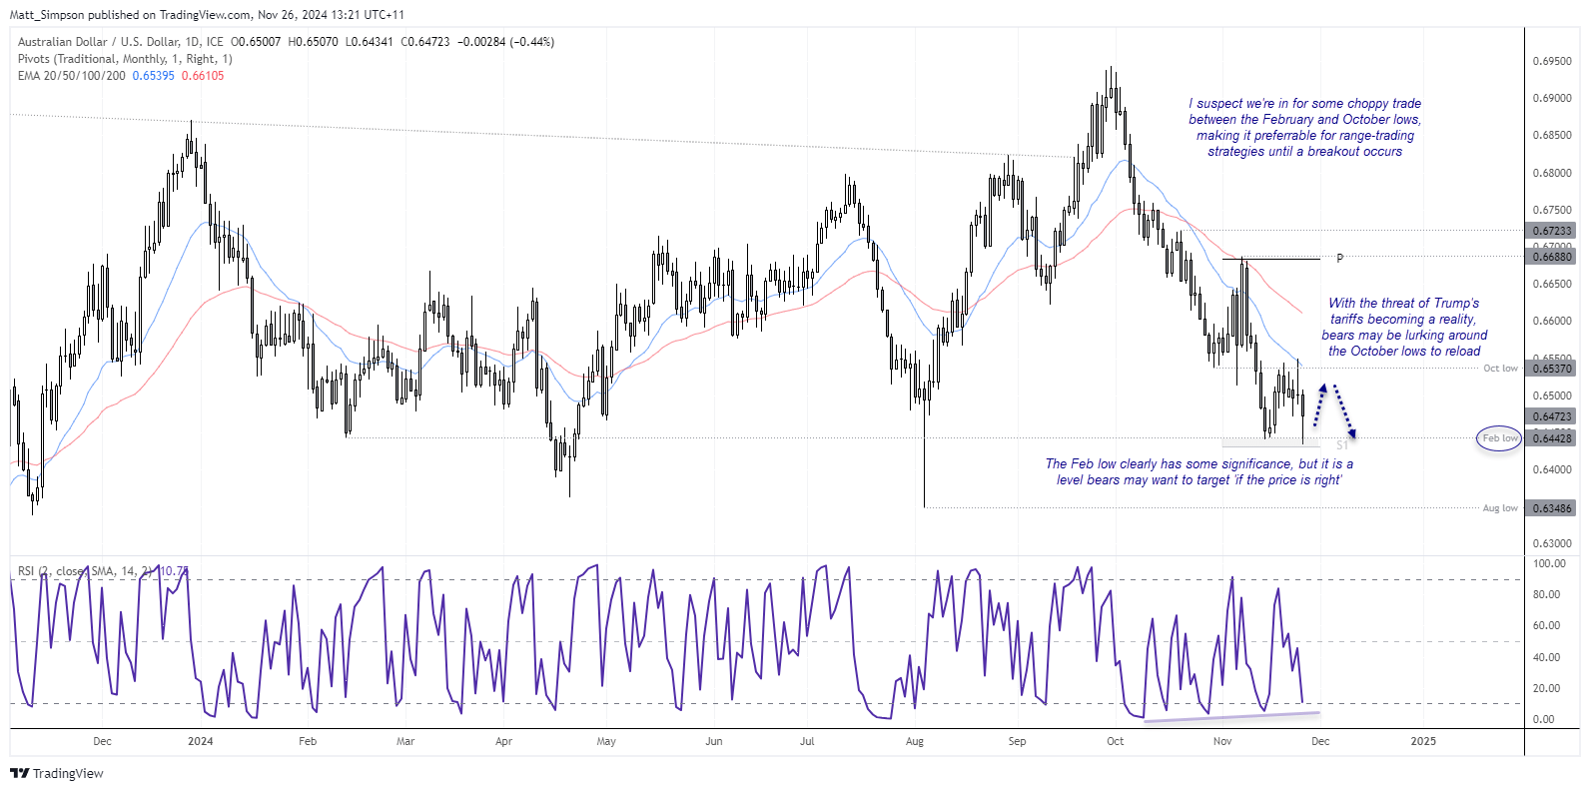
Task: Click the 0.66000 price axis label
Action: pyautogui.click(x=1552, y=321)
